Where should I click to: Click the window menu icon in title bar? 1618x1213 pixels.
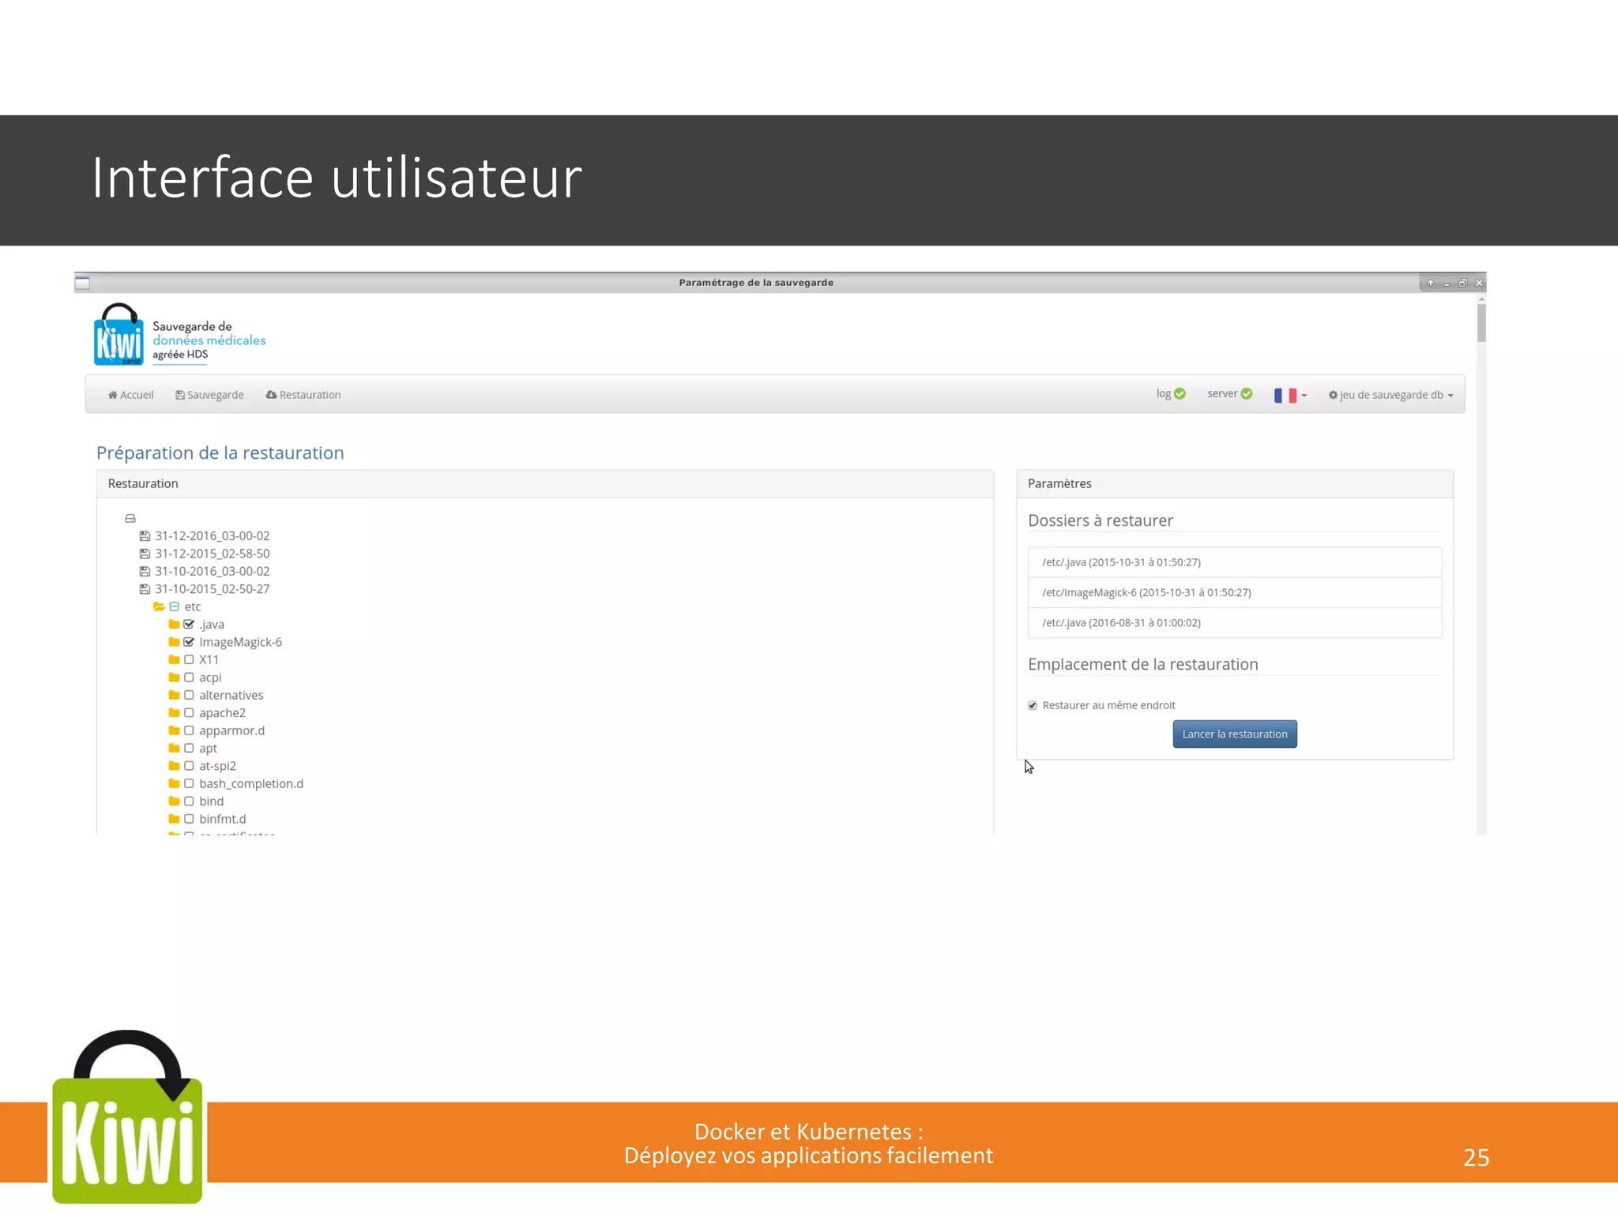(x=82, y=283)
